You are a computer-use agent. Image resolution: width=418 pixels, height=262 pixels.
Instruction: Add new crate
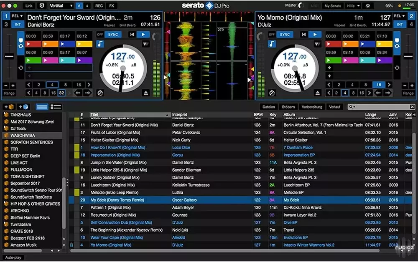9,107
